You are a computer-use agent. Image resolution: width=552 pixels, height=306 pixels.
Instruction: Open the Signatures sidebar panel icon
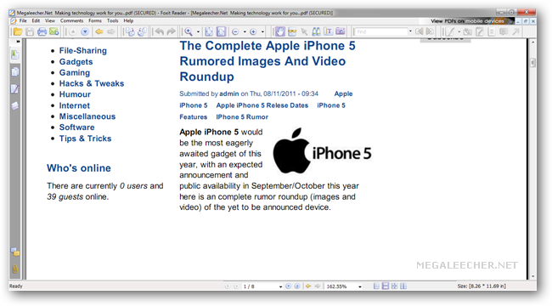[x=14, y=89]
